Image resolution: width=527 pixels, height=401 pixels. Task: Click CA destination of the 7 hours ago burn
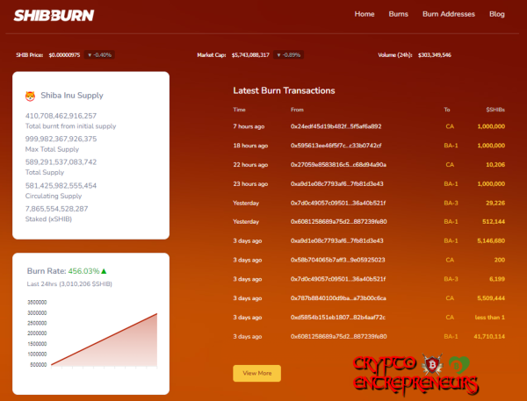click(450, 126)
